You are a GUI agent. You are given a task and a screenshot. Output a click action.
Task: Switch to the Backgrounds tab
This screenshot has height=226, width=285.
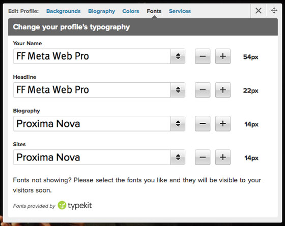click(64, 11)
